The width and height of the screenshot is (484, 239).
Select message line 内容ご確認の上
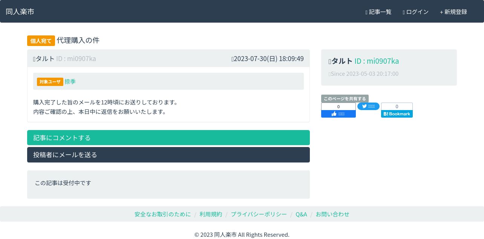pos(100,112)
